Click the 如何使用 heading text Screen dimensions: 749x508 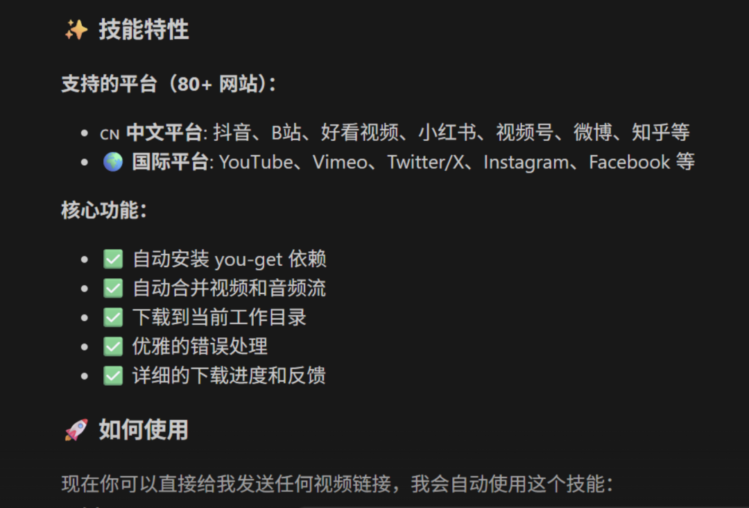pos(144,430)
